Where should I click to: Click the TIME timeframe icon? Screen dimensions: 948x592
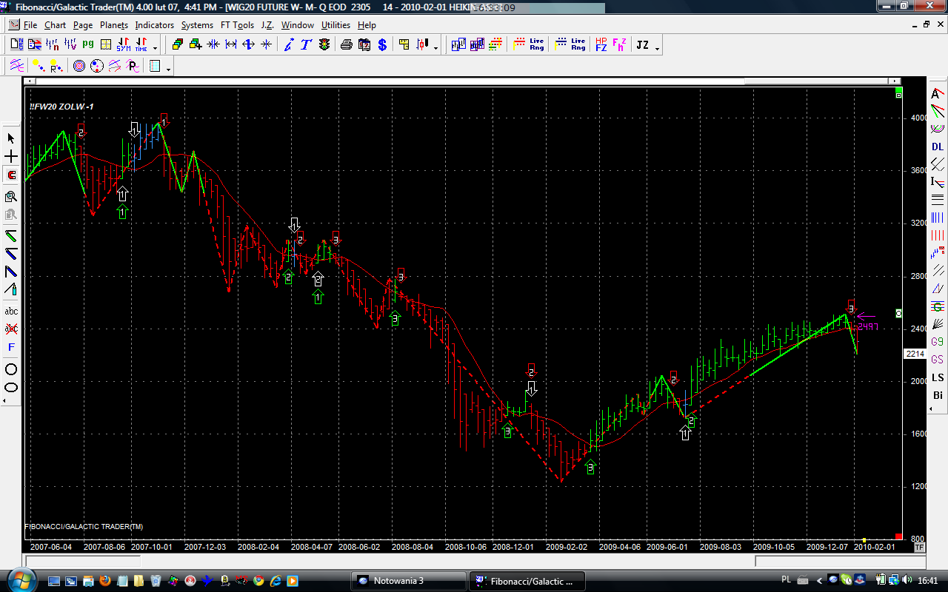click(140, 45)
